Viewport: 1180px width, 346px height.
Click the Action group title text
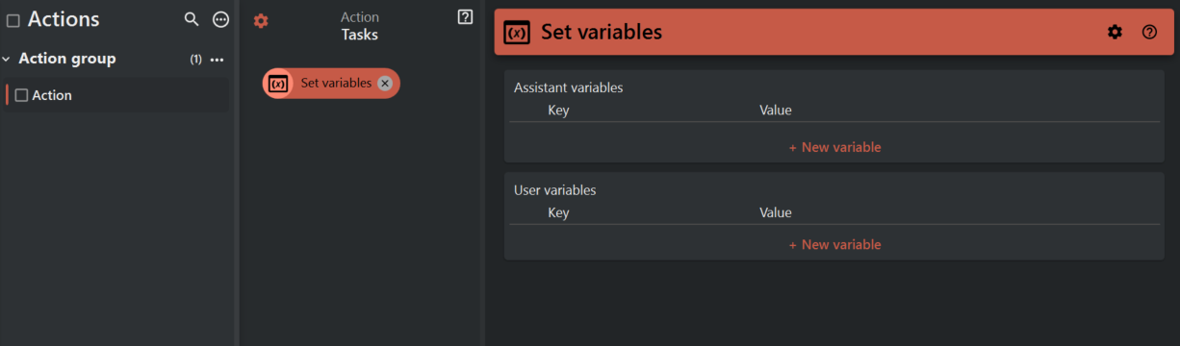tap(67, 59)
